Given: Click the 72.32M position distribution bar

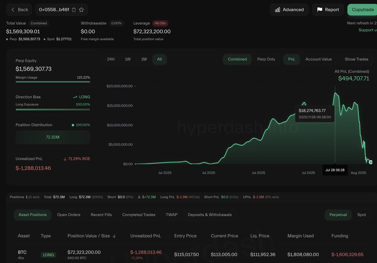Looking at the screenshot, I should [x=53, y=137].
